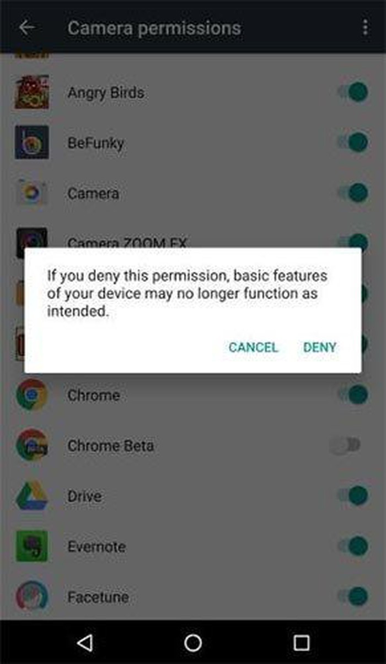
Task: Disable camera permission for Angry Birds
Action: pos(352,92)
